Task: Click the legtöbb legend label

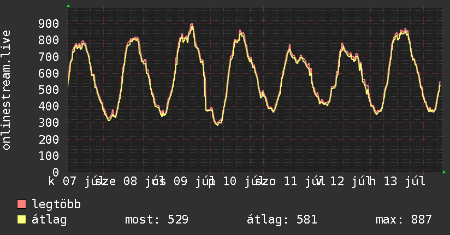Action: pos(56,204)
